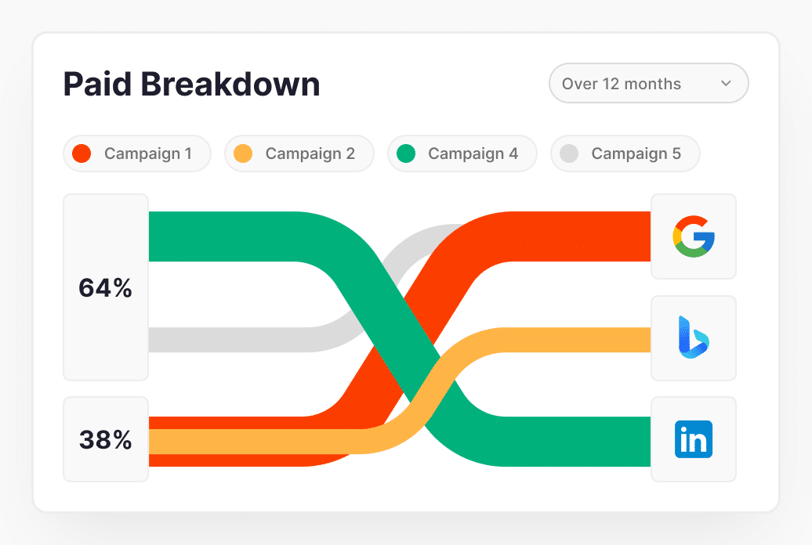Click the Paid Breakdown title
812x545 pixels.
(x=192, y=84)
